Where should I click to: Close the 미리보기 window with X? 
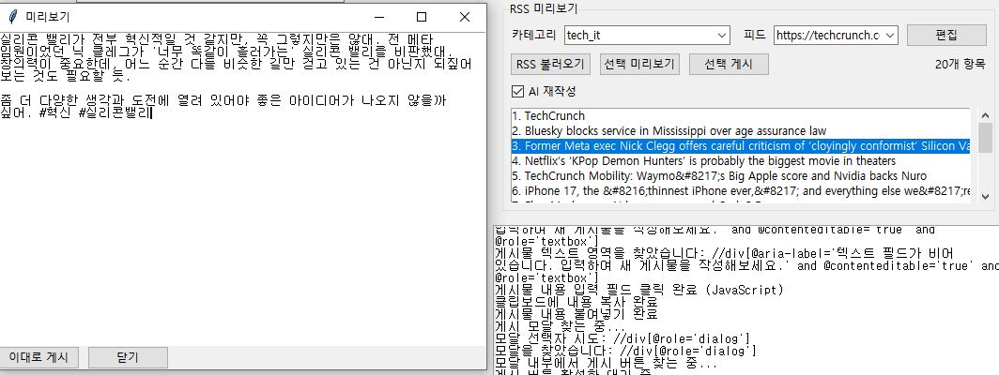[x=464, y=17]
